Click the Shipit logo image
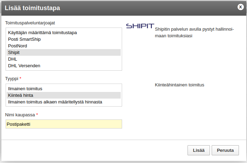 (140, 26)
